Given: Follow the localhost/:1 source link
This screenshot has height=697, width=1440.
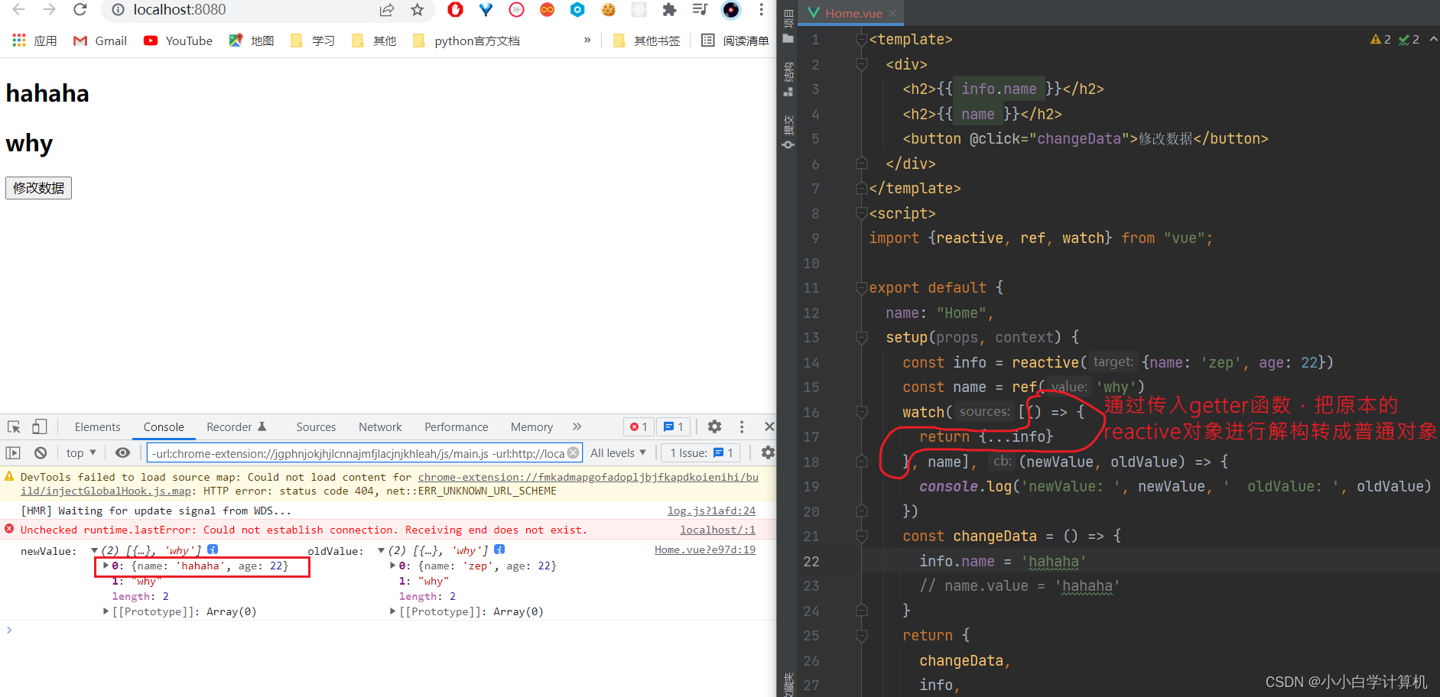Looking at the screenshot, I should [717, 530].
